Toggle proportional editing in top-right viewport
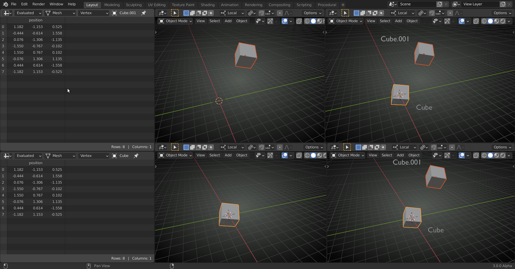Viewport: 515px width, 269px height. [450, 13]
